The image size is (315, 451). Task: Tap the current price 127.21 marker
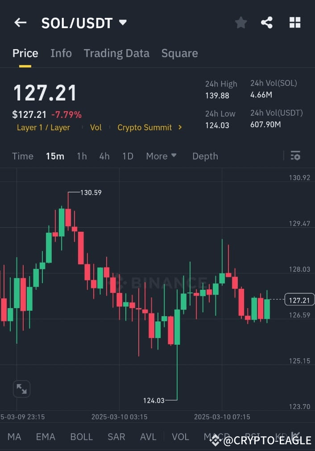click(299, 300)
